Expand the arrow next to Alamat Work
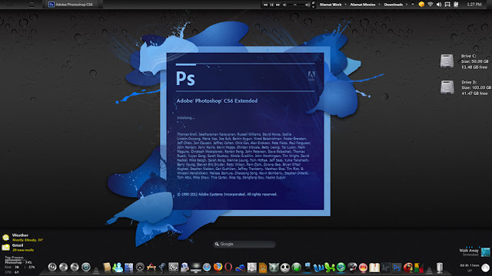The height and width of the screenshot is (276, 492). click(x=346, y=5)
